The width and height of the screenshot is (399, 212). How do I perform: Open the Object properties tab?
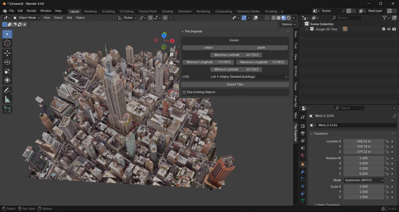(x=303, y=164)
